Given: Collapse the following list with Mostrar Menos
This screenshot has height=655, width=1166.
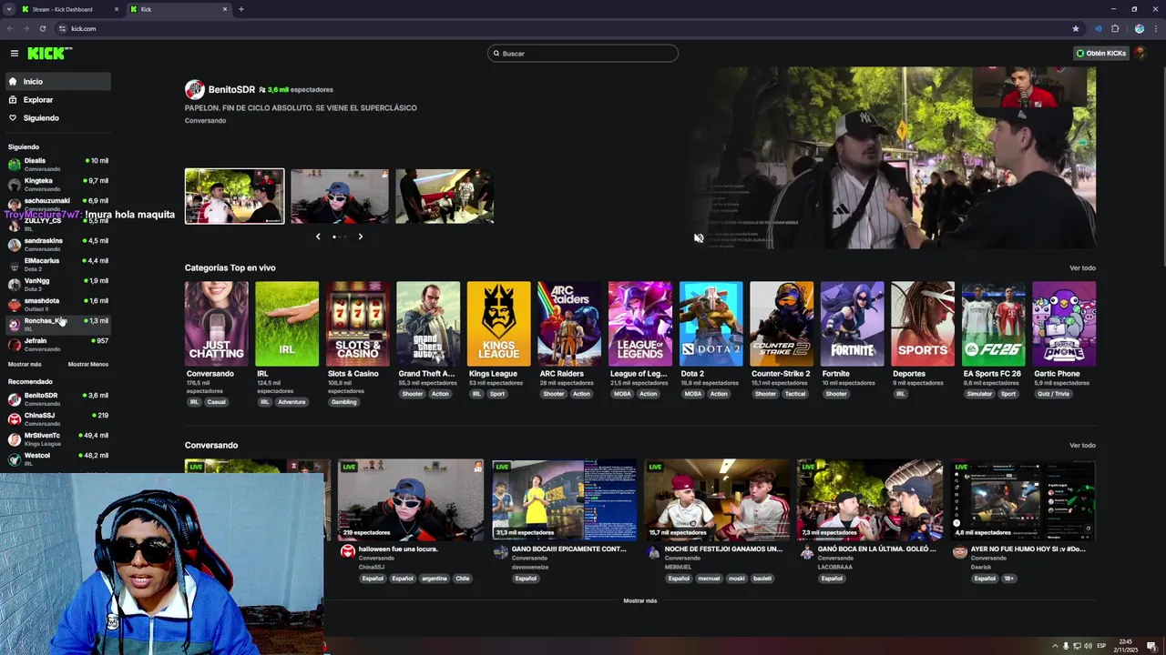Looking at the screenshot, I should click(x=88, y=364).
